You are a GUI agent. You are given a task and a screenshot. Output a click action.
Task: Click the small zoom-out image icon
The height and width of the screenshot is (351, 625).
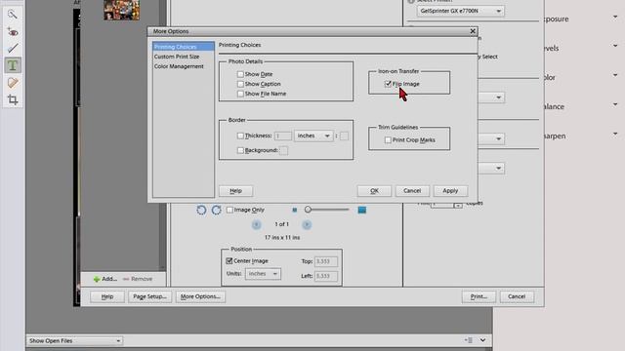click(x=295, y=210)
